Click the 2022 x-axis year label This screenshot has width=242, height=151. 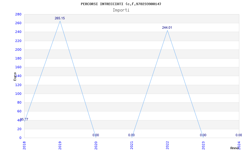(x=168, y=146)
